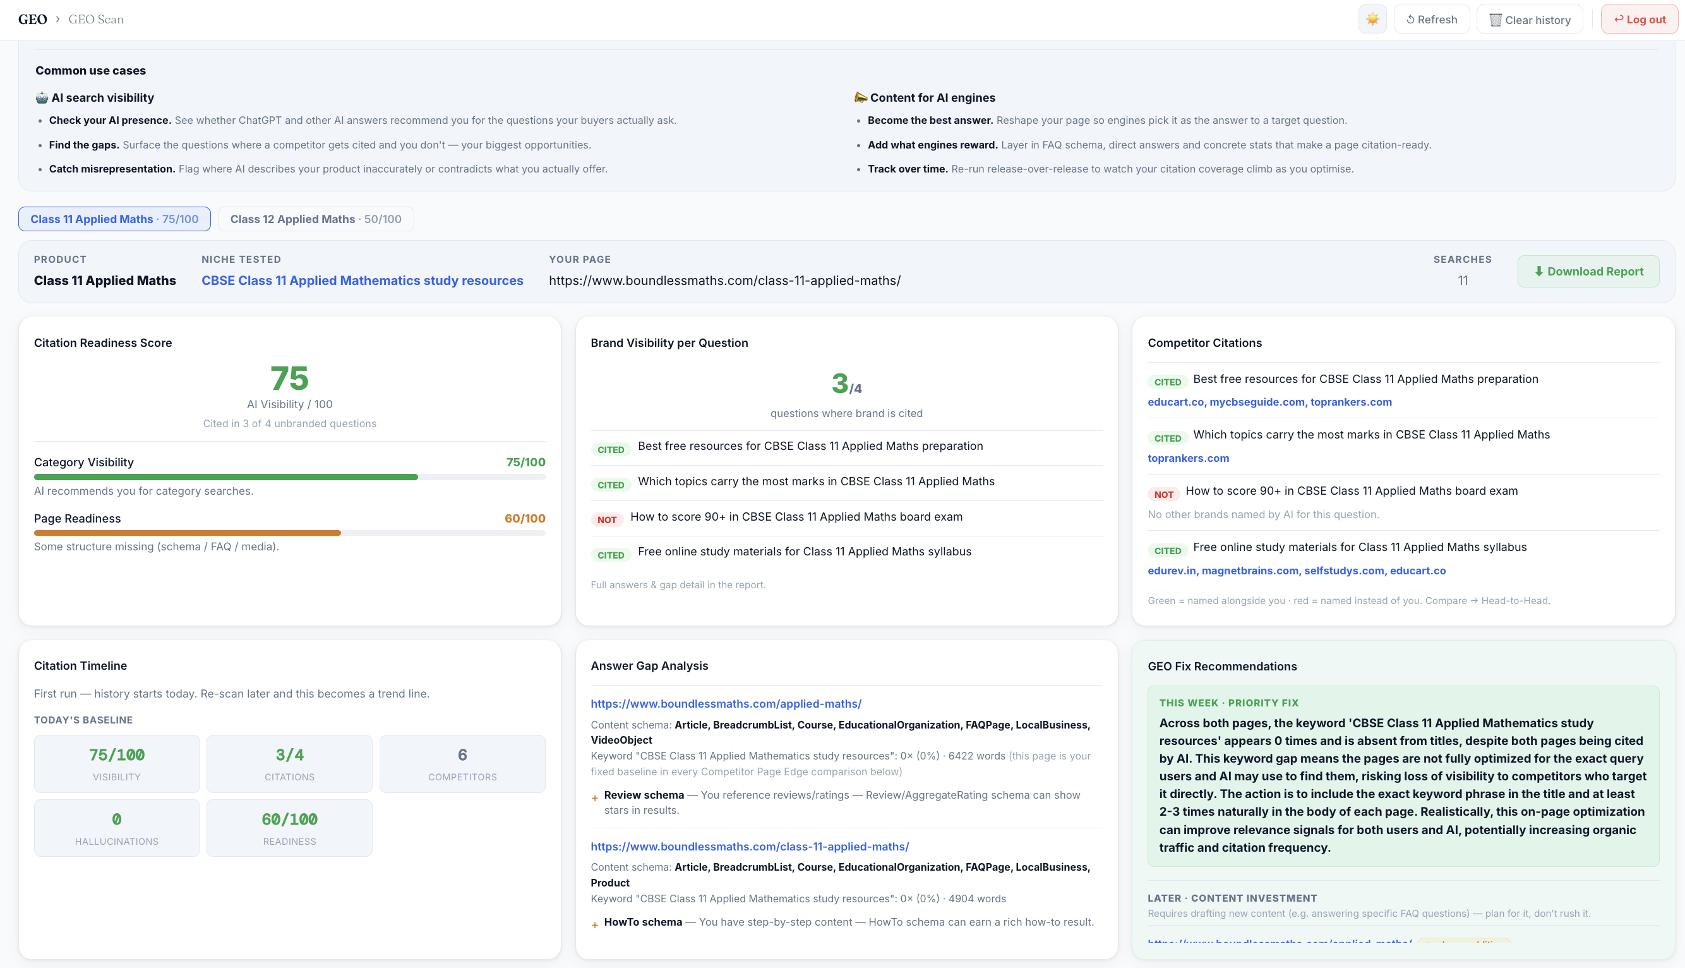Image resolution: width=1685 pixels, height=968 pixels.
Task: Click the Category Visibility progress bar
Action: click(x=290, y=476)
